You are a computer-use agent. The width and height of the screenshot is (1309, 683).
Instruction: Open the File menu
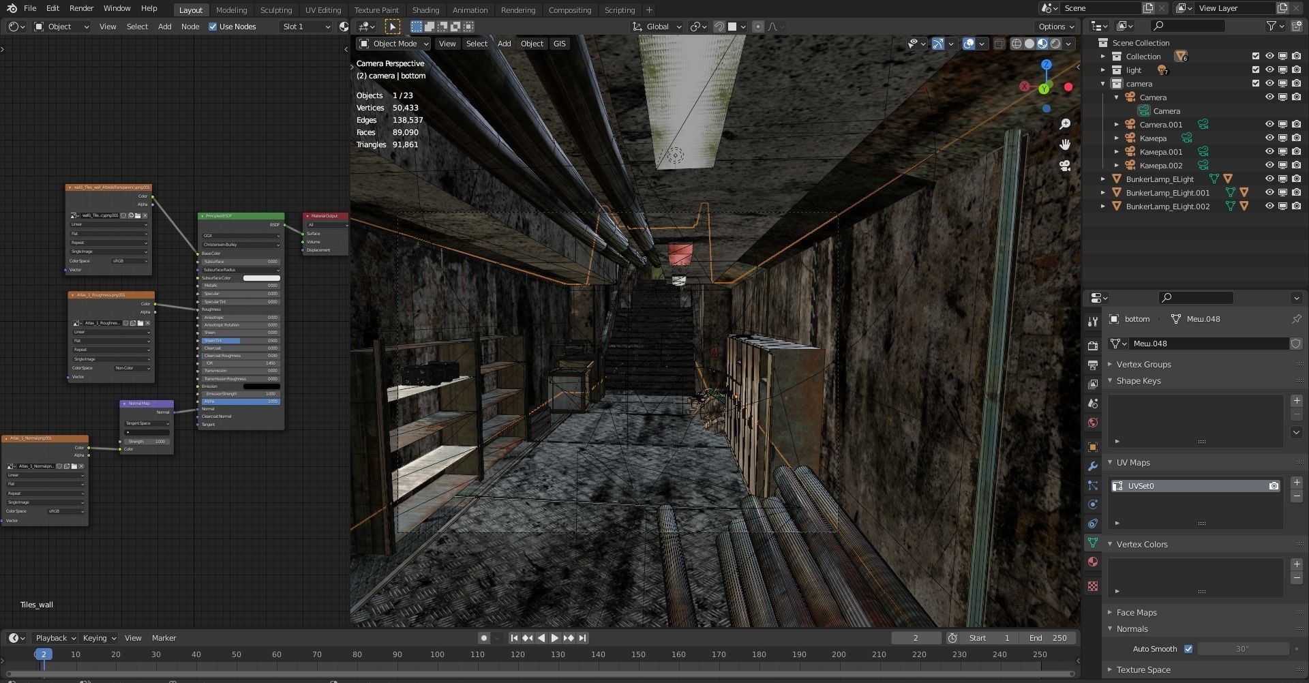[30, 8]
